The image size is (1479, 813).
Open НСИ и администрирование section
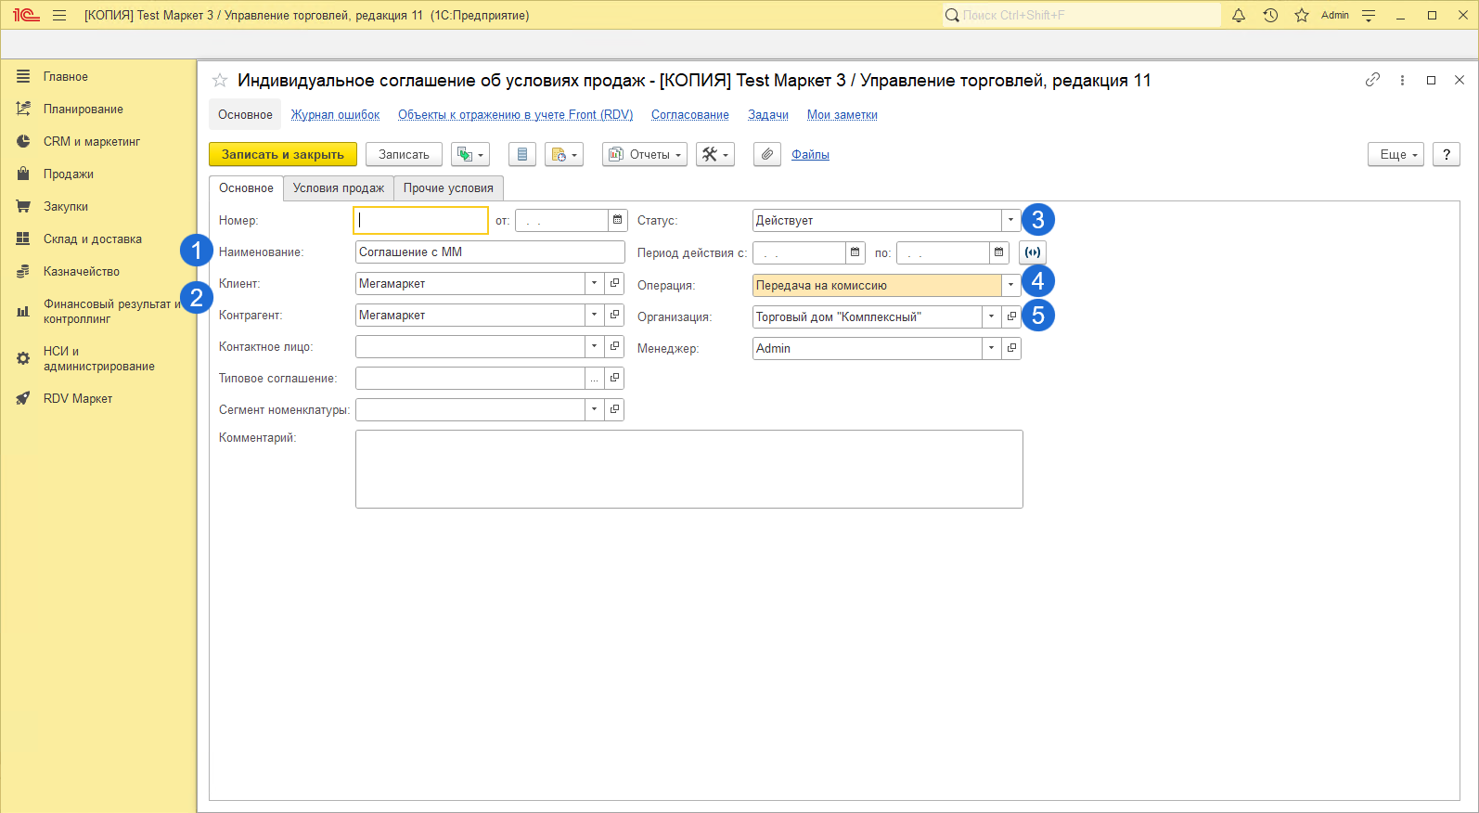(98, 358)
